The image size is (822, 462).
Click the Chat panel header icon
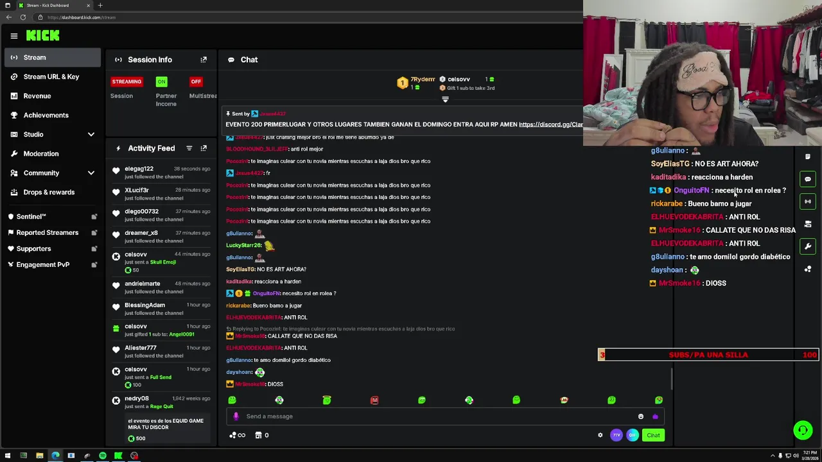[x=231, y=60]
